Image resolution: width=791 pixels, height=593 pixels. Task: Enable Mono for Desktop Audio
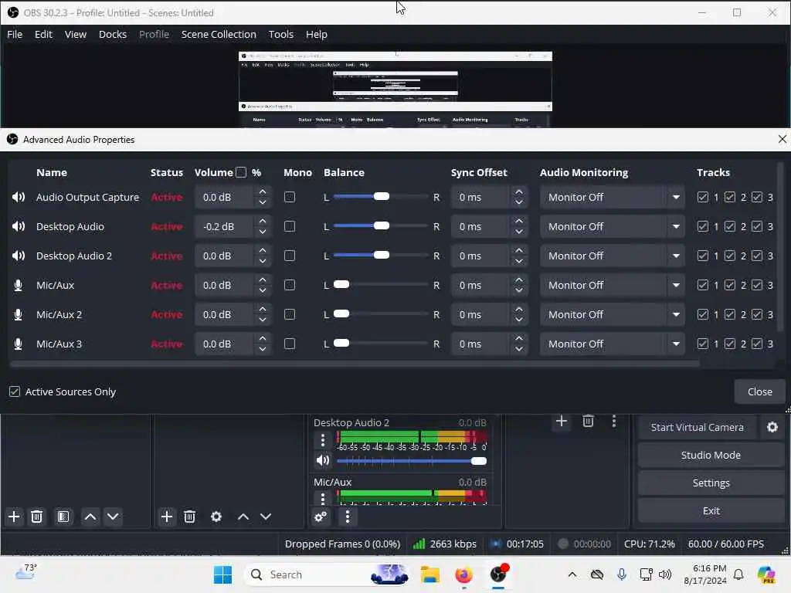[x=290, y=226]
